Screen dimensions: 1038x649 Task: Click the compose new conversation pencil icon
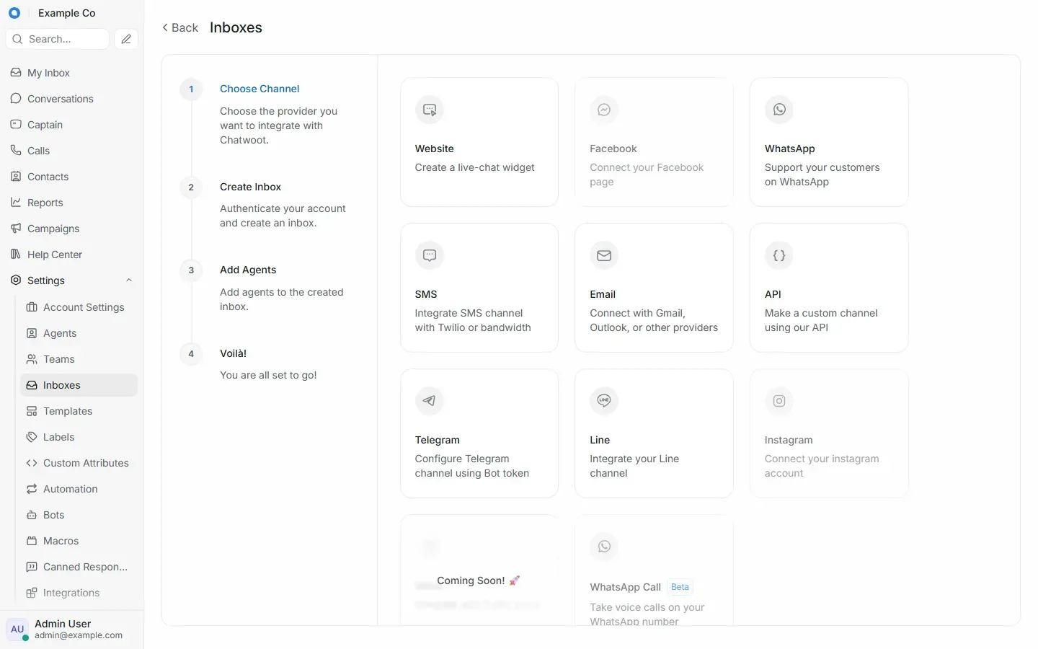pos(126,39)
